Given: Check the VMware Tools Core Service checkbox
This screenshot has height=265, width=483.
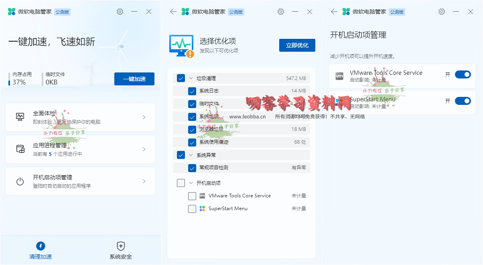Looking at the screenshot, I should pyautogui.click(x=192, y=196).
